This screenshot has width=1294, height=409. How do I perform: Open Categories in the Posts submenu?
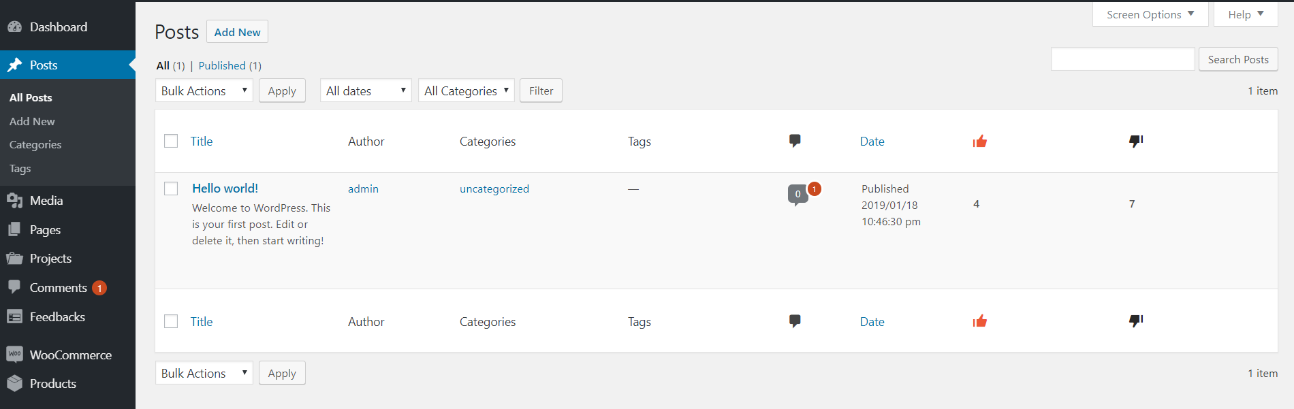click(x=35, y=144)
